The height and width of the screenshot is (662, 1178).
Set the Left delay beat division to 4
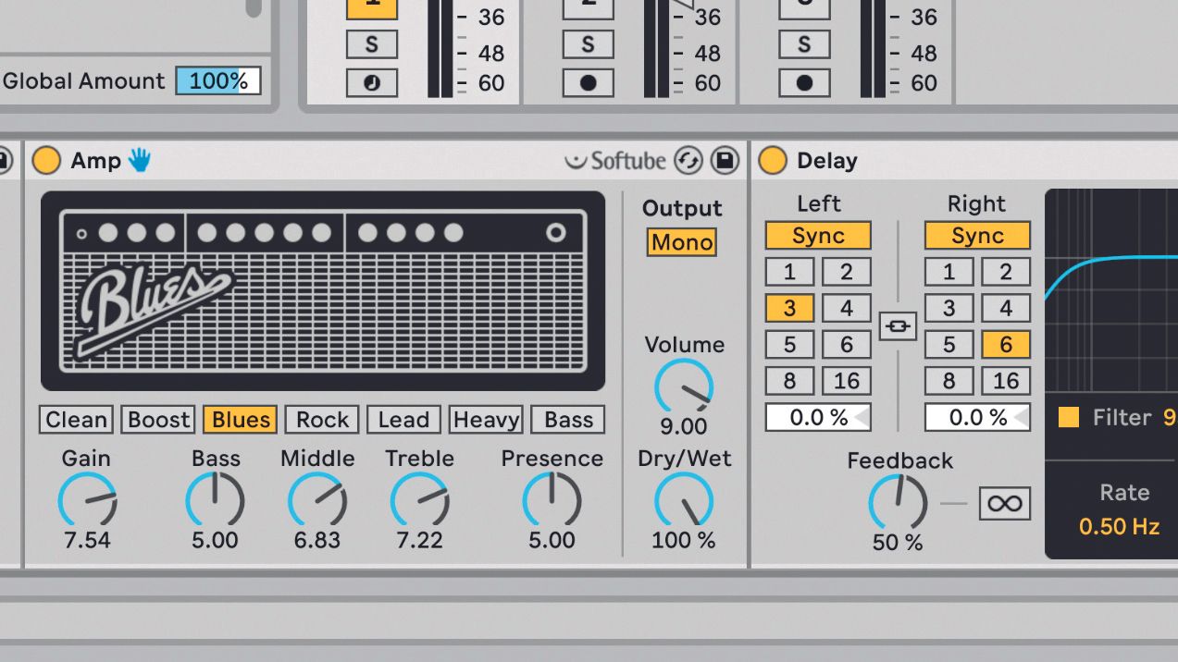pyautogui.click(x=846, y=308)
